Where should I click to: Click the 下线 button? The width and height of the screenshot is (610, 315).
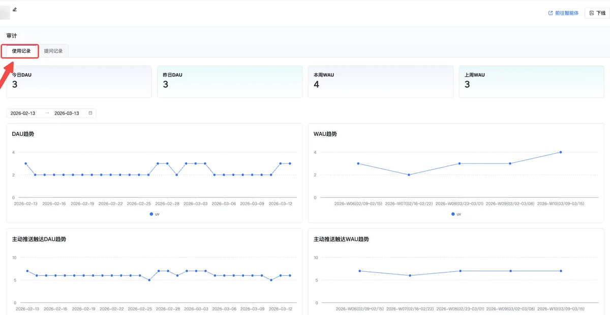coord(597,13)
